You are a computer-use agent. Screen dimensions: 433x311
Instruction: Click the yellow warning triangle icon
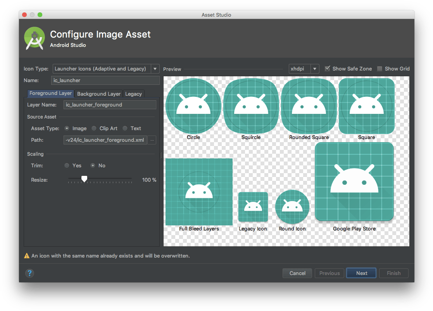coord(27,256)
